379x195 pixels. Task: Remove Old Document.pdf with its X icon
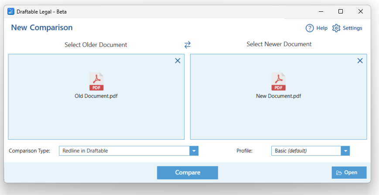coord(178,61)
